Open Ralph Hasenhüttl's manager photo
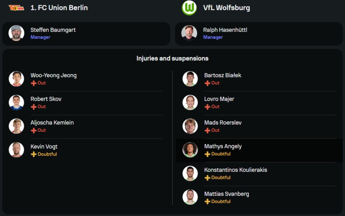This screenshot has width=345, height=216. [x=189, y=33]
